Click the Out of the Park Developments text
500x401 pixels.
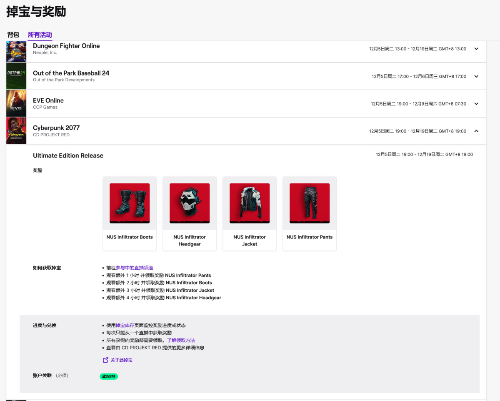tap(64, 80)
